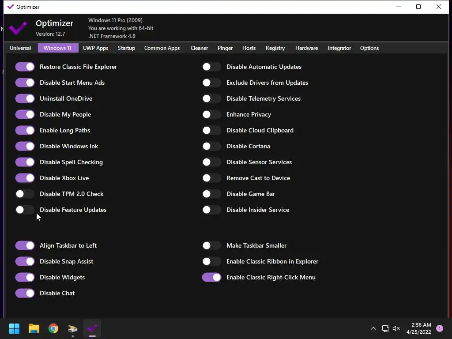
Task: Toggle Align Taskbar to Left switch
Action: point(25,245)
